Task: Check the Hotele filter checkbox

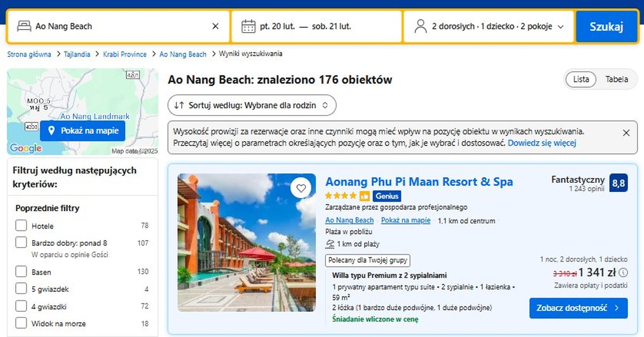Action: tap(21, 226)
